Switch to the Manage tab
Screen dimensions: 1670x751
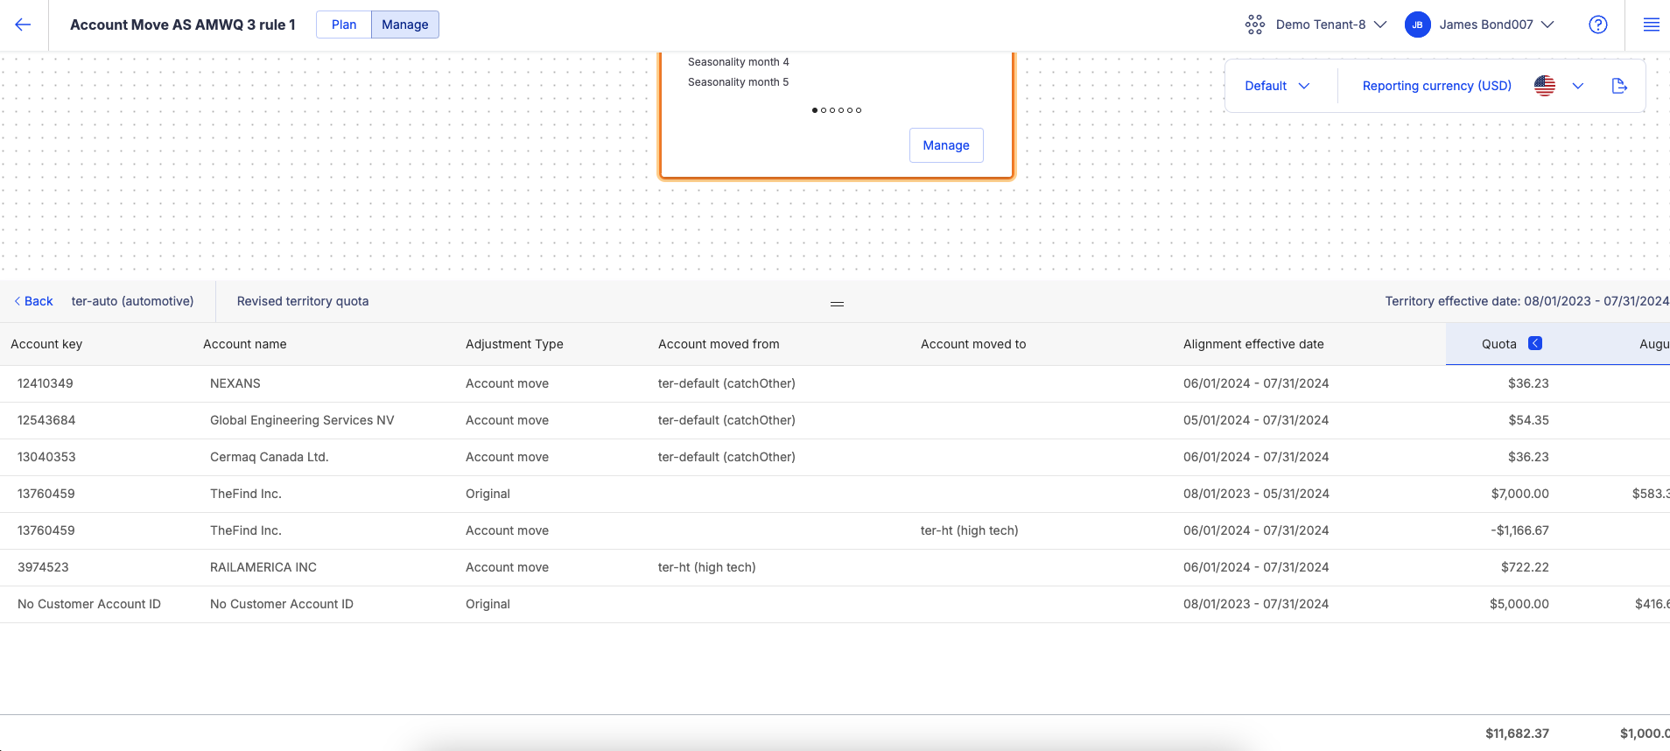tap(405, 25)
